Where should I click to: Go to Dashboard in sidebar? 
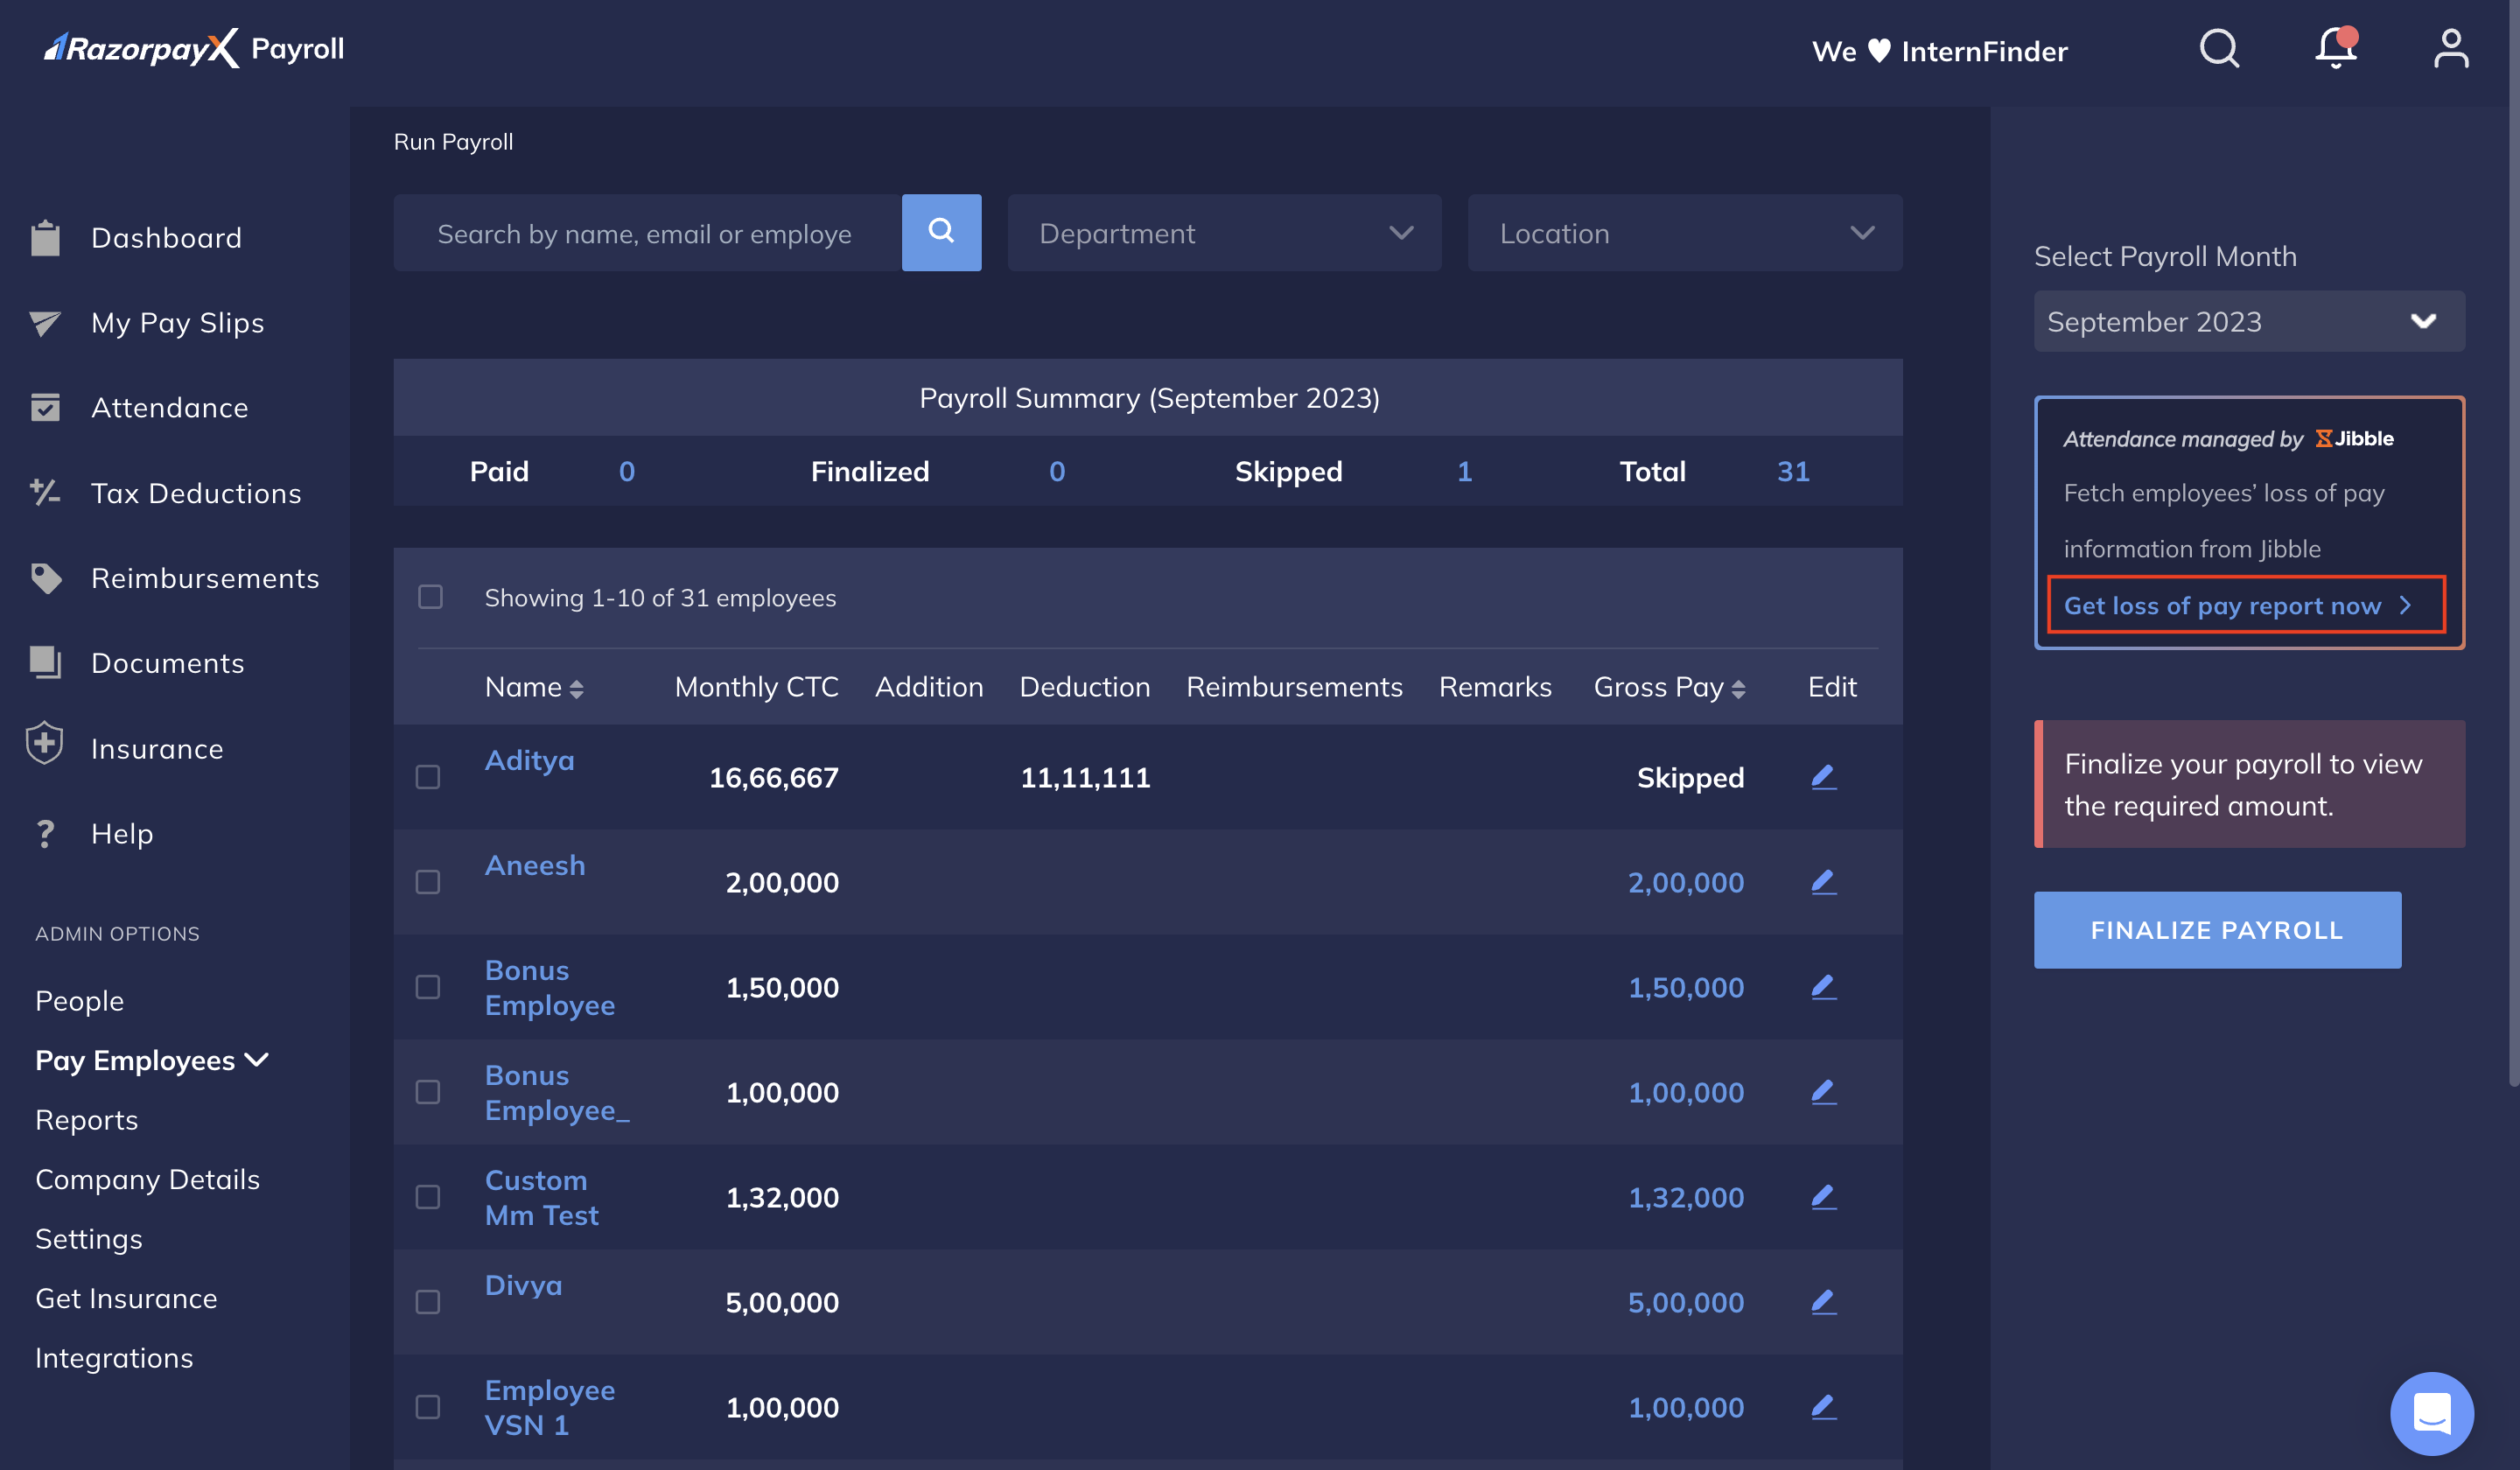tap(166, 238)
